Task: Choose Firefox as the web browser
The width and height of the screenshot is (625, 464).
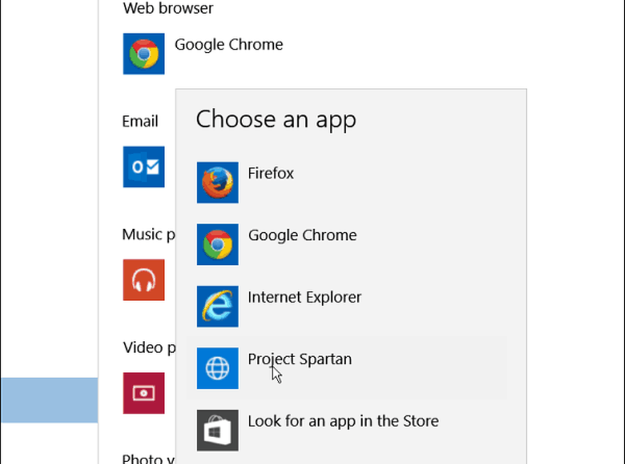Action: pyautogui.click(x=271, y=174)
